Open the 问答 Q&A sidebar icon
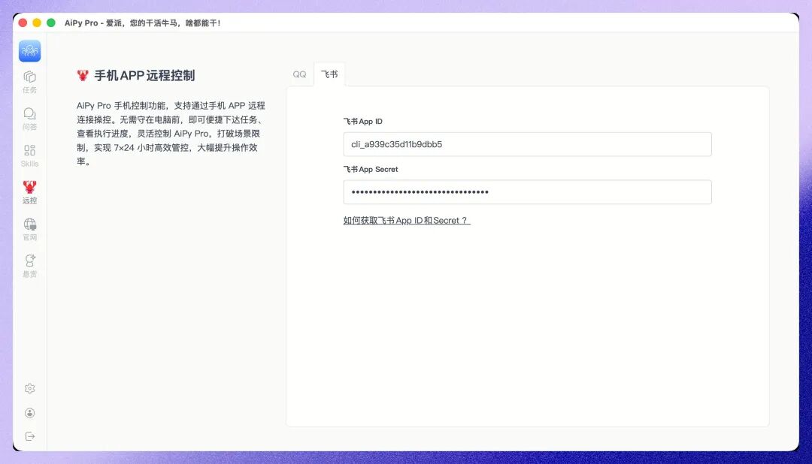 click(x=29, y=119)
